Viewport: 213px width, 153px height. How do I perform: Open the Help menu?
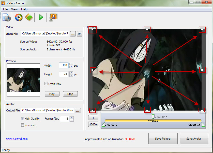24,9
